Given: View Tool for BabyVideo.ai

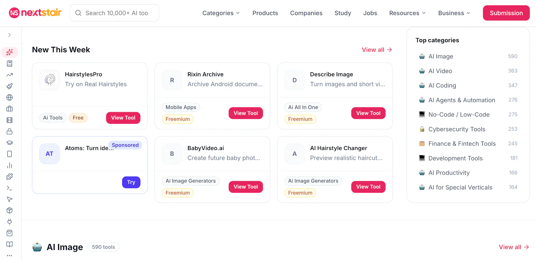Looking at the screenshot, I should pos(246,187).
